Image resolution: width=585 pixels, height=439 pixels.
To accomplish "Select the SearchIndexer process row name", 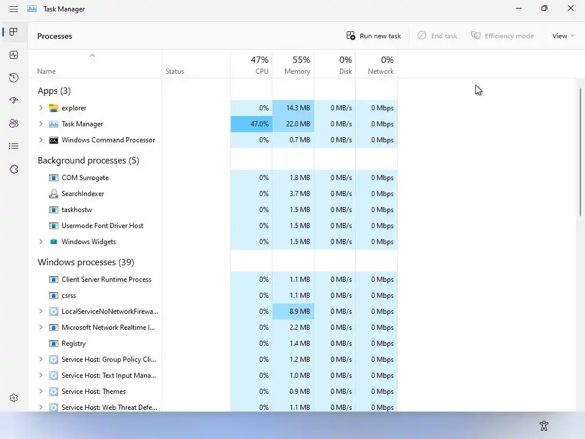I will point(83,194).
